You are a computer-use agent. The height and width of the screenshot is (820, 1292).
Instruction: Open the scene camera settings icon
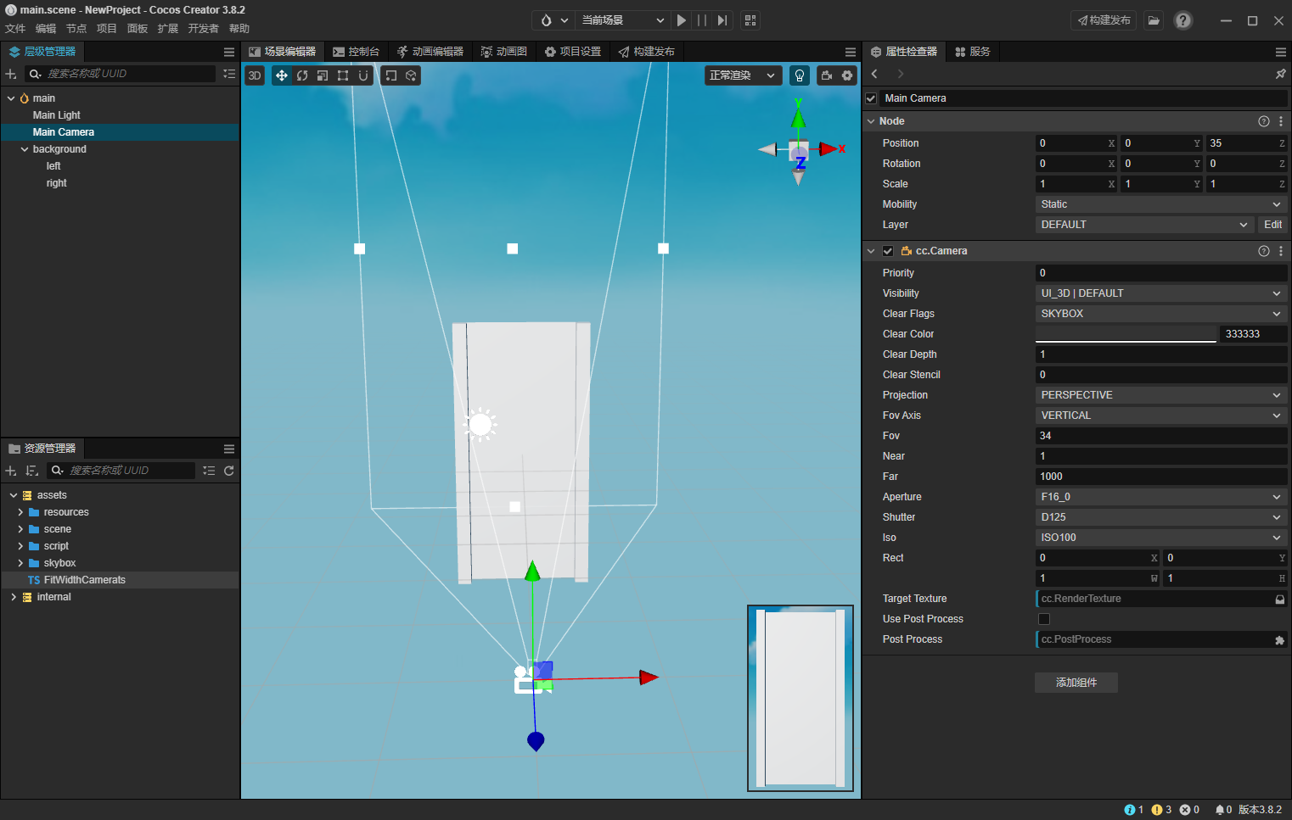coord(827,75)
